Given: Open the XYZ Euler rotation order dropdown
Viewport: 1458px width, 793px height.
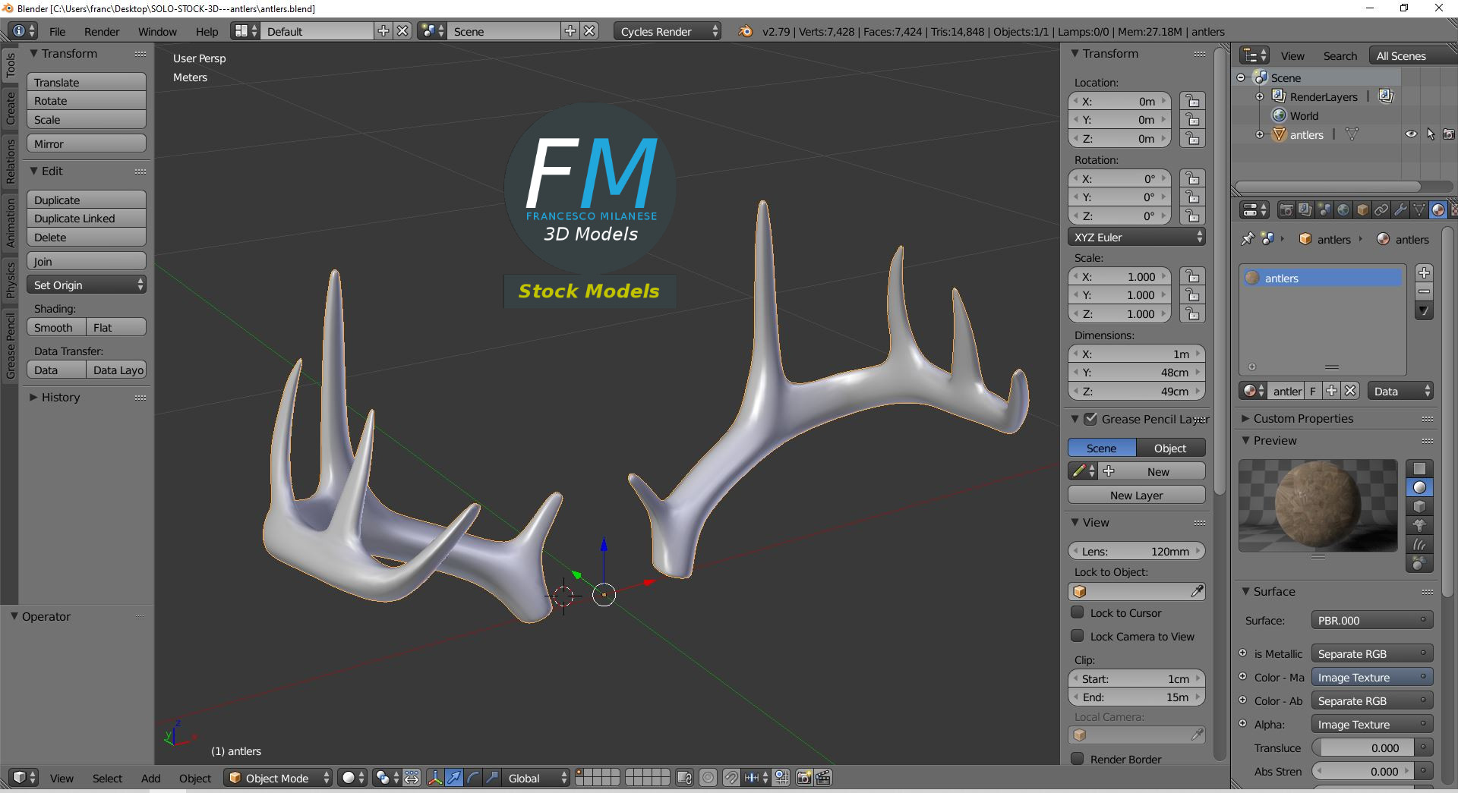Looking at the screenshot, I should click(1136, 237).
